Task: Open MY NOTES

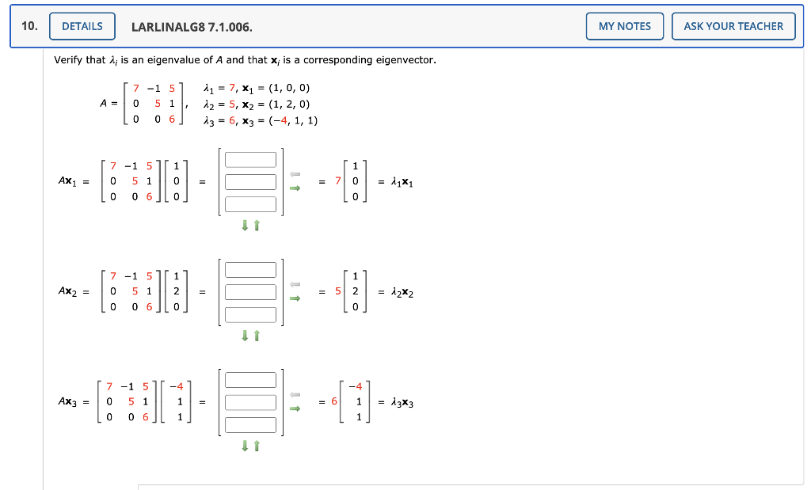Action: click(x=624, y=25)
